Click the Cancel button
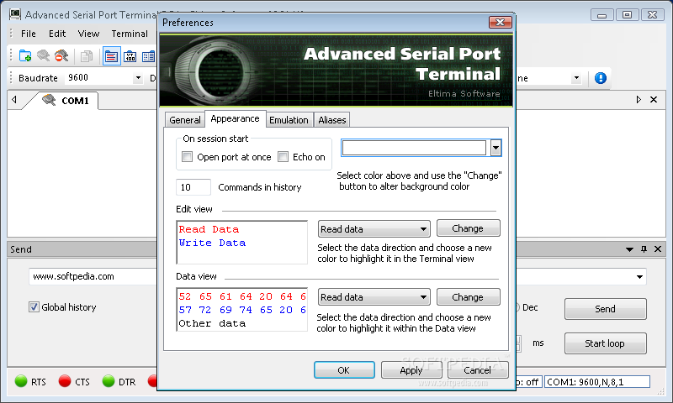The width and height of the screenshot is (673, 403). pyautogui.click(x=478, y=370)
